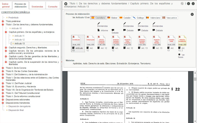Expand the Título preliminar tree node
Viewport: 197px width, 123px height.
3,21
